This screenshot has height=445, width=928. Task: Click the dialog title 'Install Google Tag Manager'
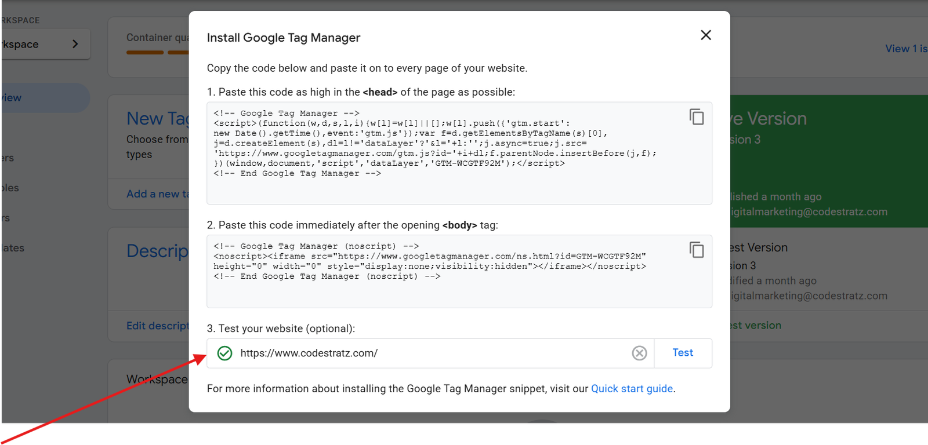point(284,38)
